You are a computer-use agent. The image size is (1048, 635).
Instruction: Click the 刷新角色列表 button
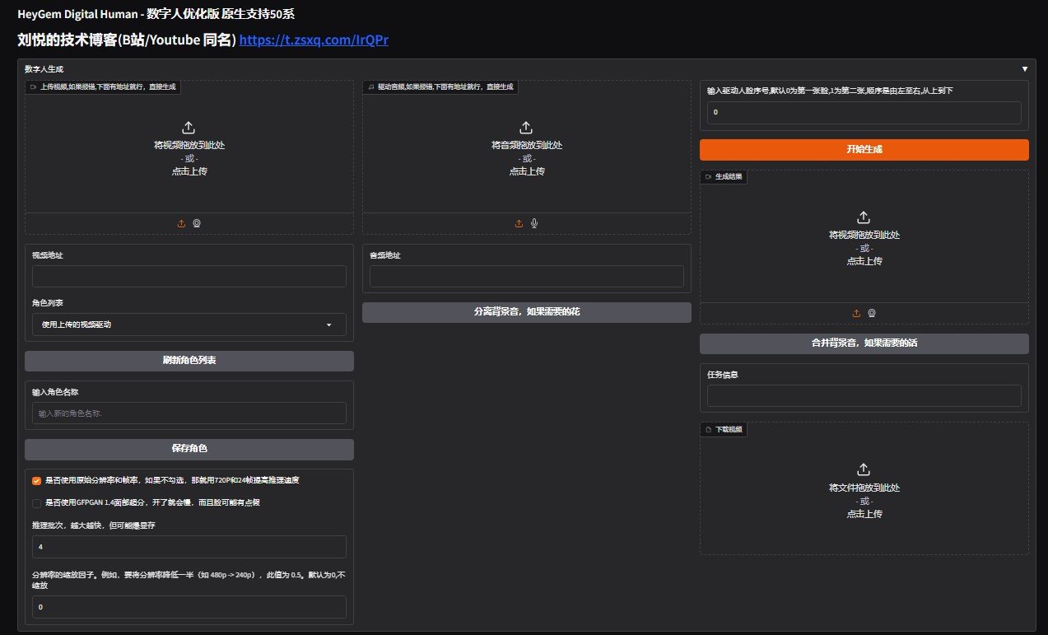tap(189, 361)
